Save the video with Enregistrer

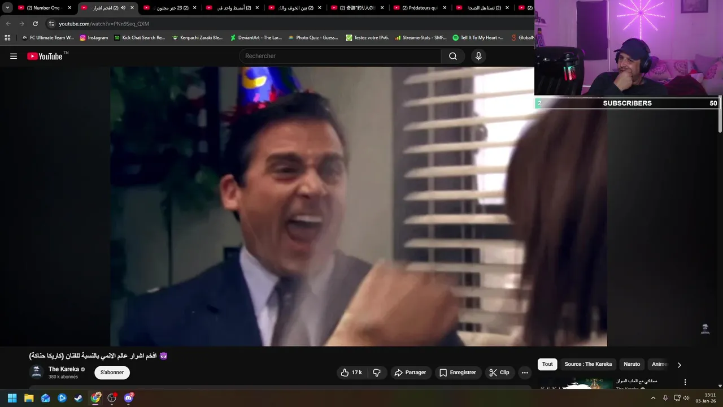pyautogui.click(x=458, y=373)
